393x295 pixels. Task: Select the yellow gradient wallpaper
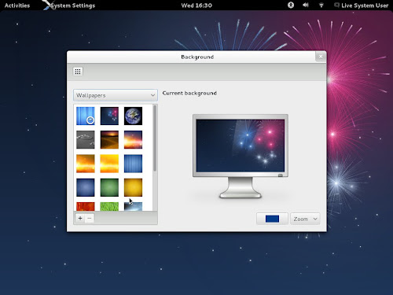pos(133,187)
